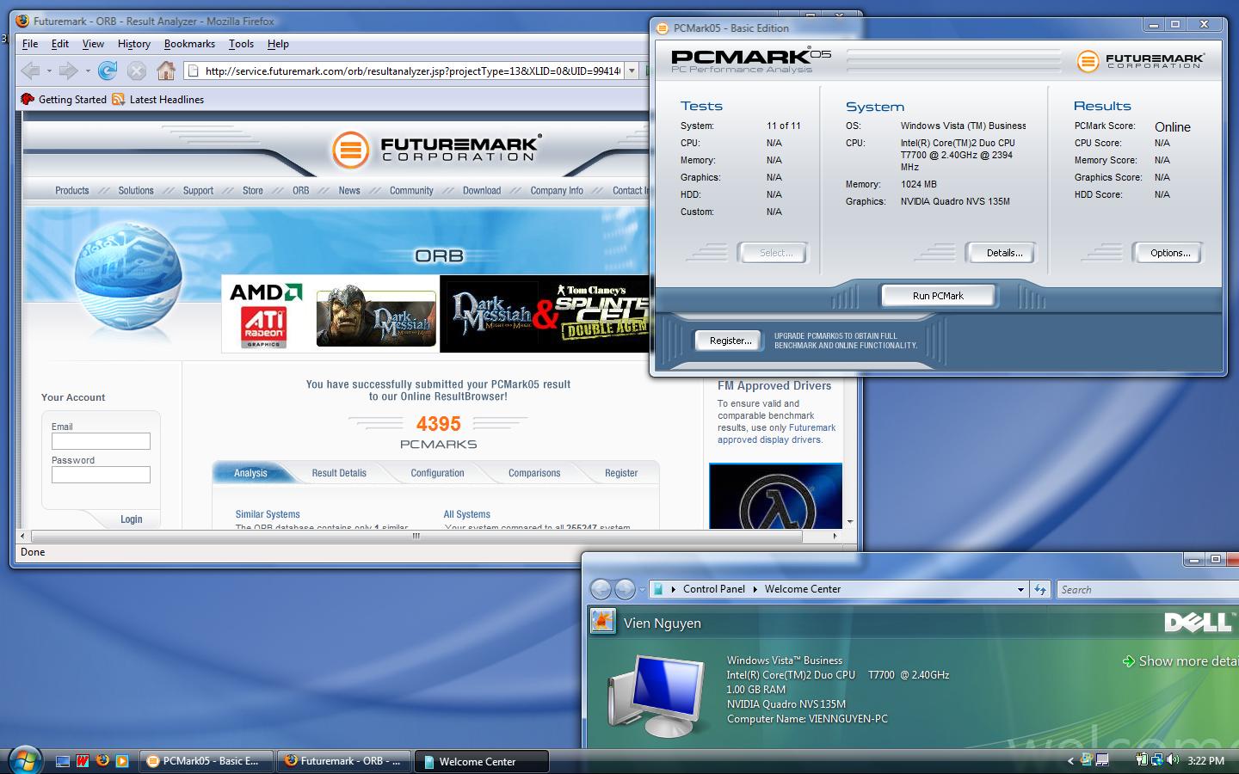The height and width of the screenshot is (774, 1239).
Task: Click the Half-Life lambda ad image
Action: point(775,496)
